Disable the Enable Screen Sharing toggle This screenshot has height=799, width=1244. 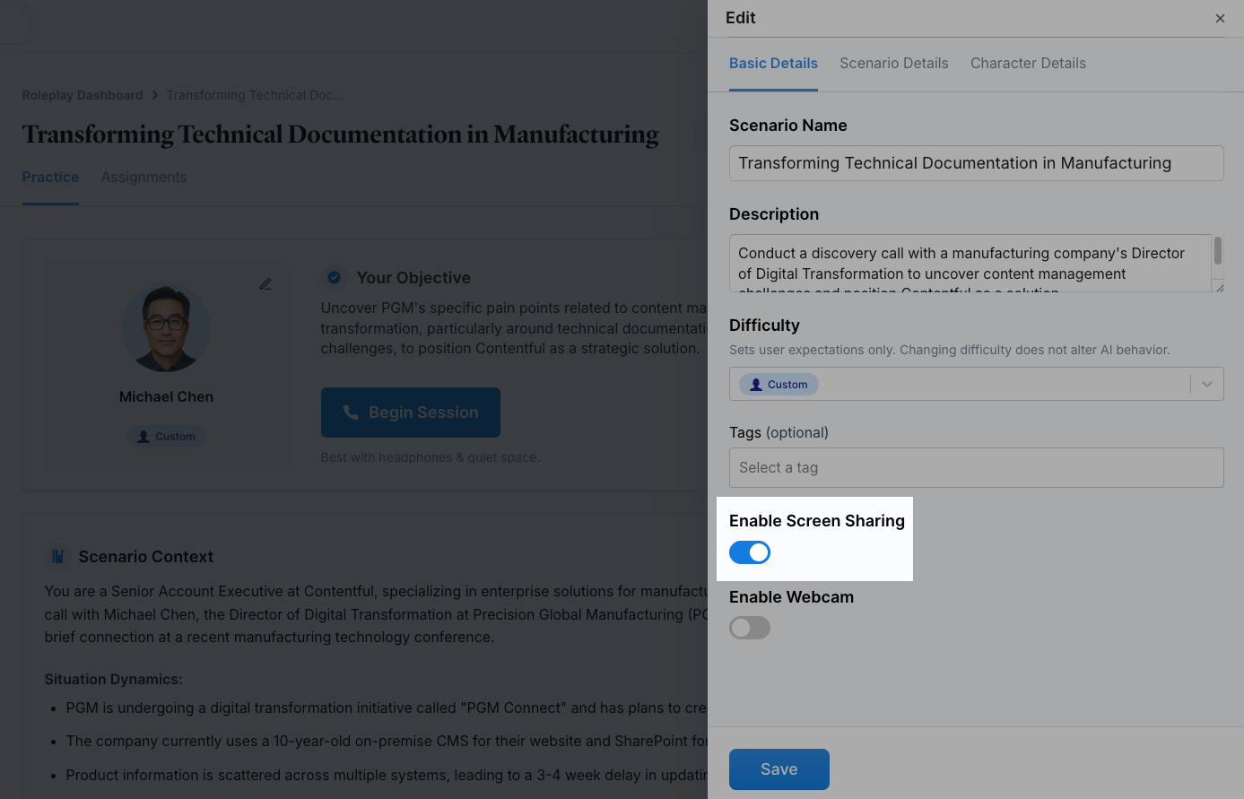[x=750, y=552]
